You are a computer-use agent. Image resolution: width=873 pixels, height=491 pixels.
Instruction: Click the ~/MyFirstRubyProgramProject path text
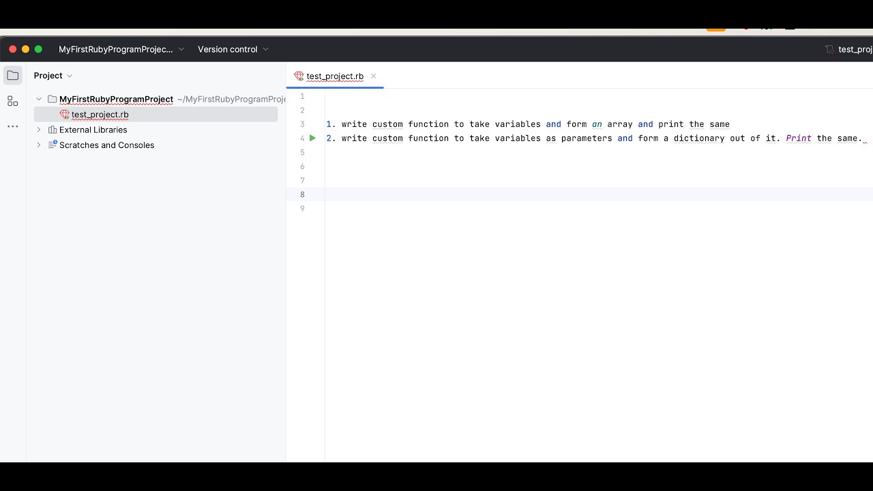click(231, 100)
